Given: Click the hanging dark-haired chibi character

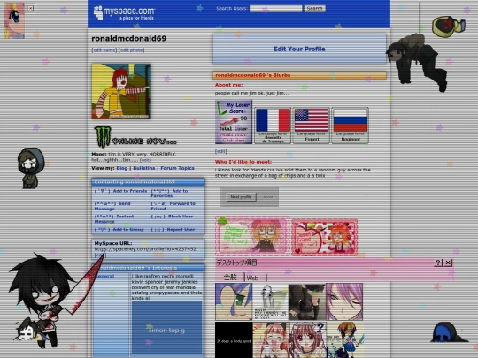Looking at the screenshot, I should point(417,63).
